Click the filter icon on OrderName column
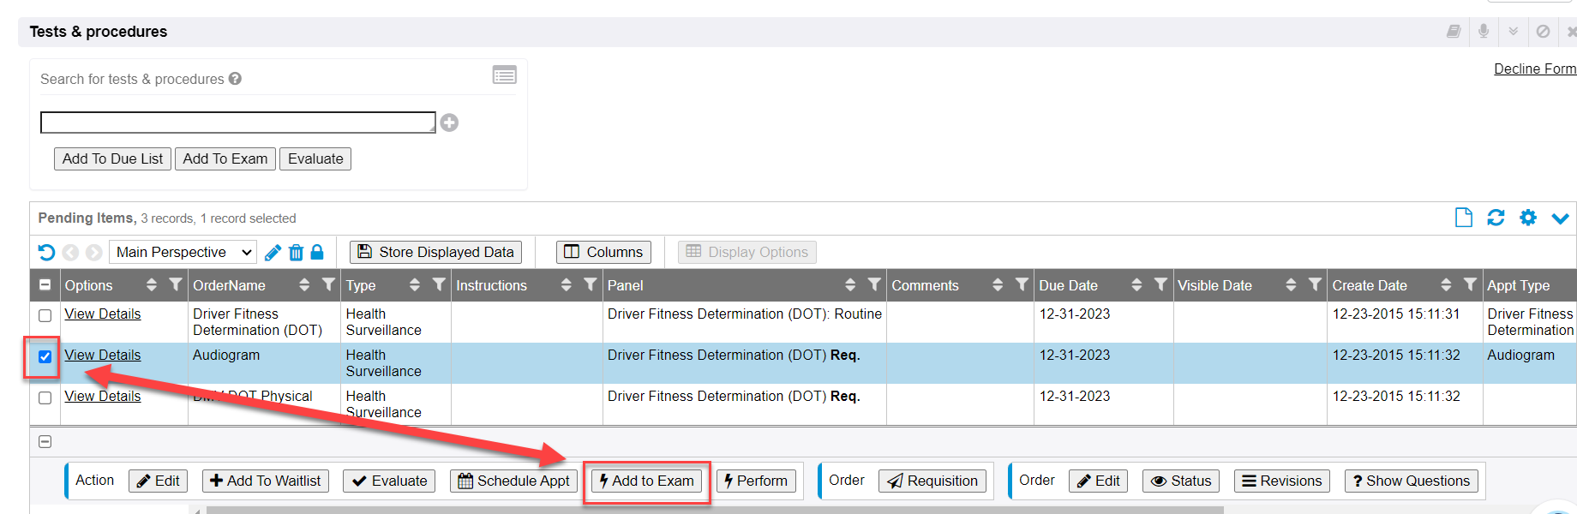Viewport: 1577px width, 514px height. click(327, 284)
